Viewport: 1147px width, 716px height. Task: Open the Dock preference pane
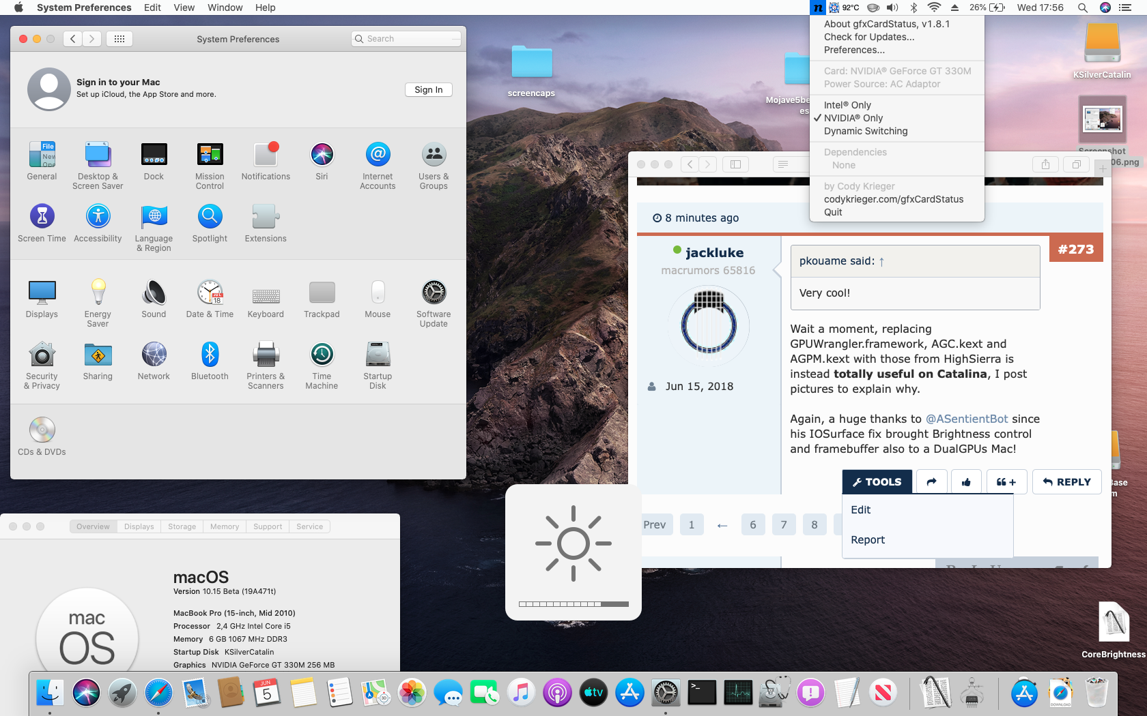pos(154,161)
